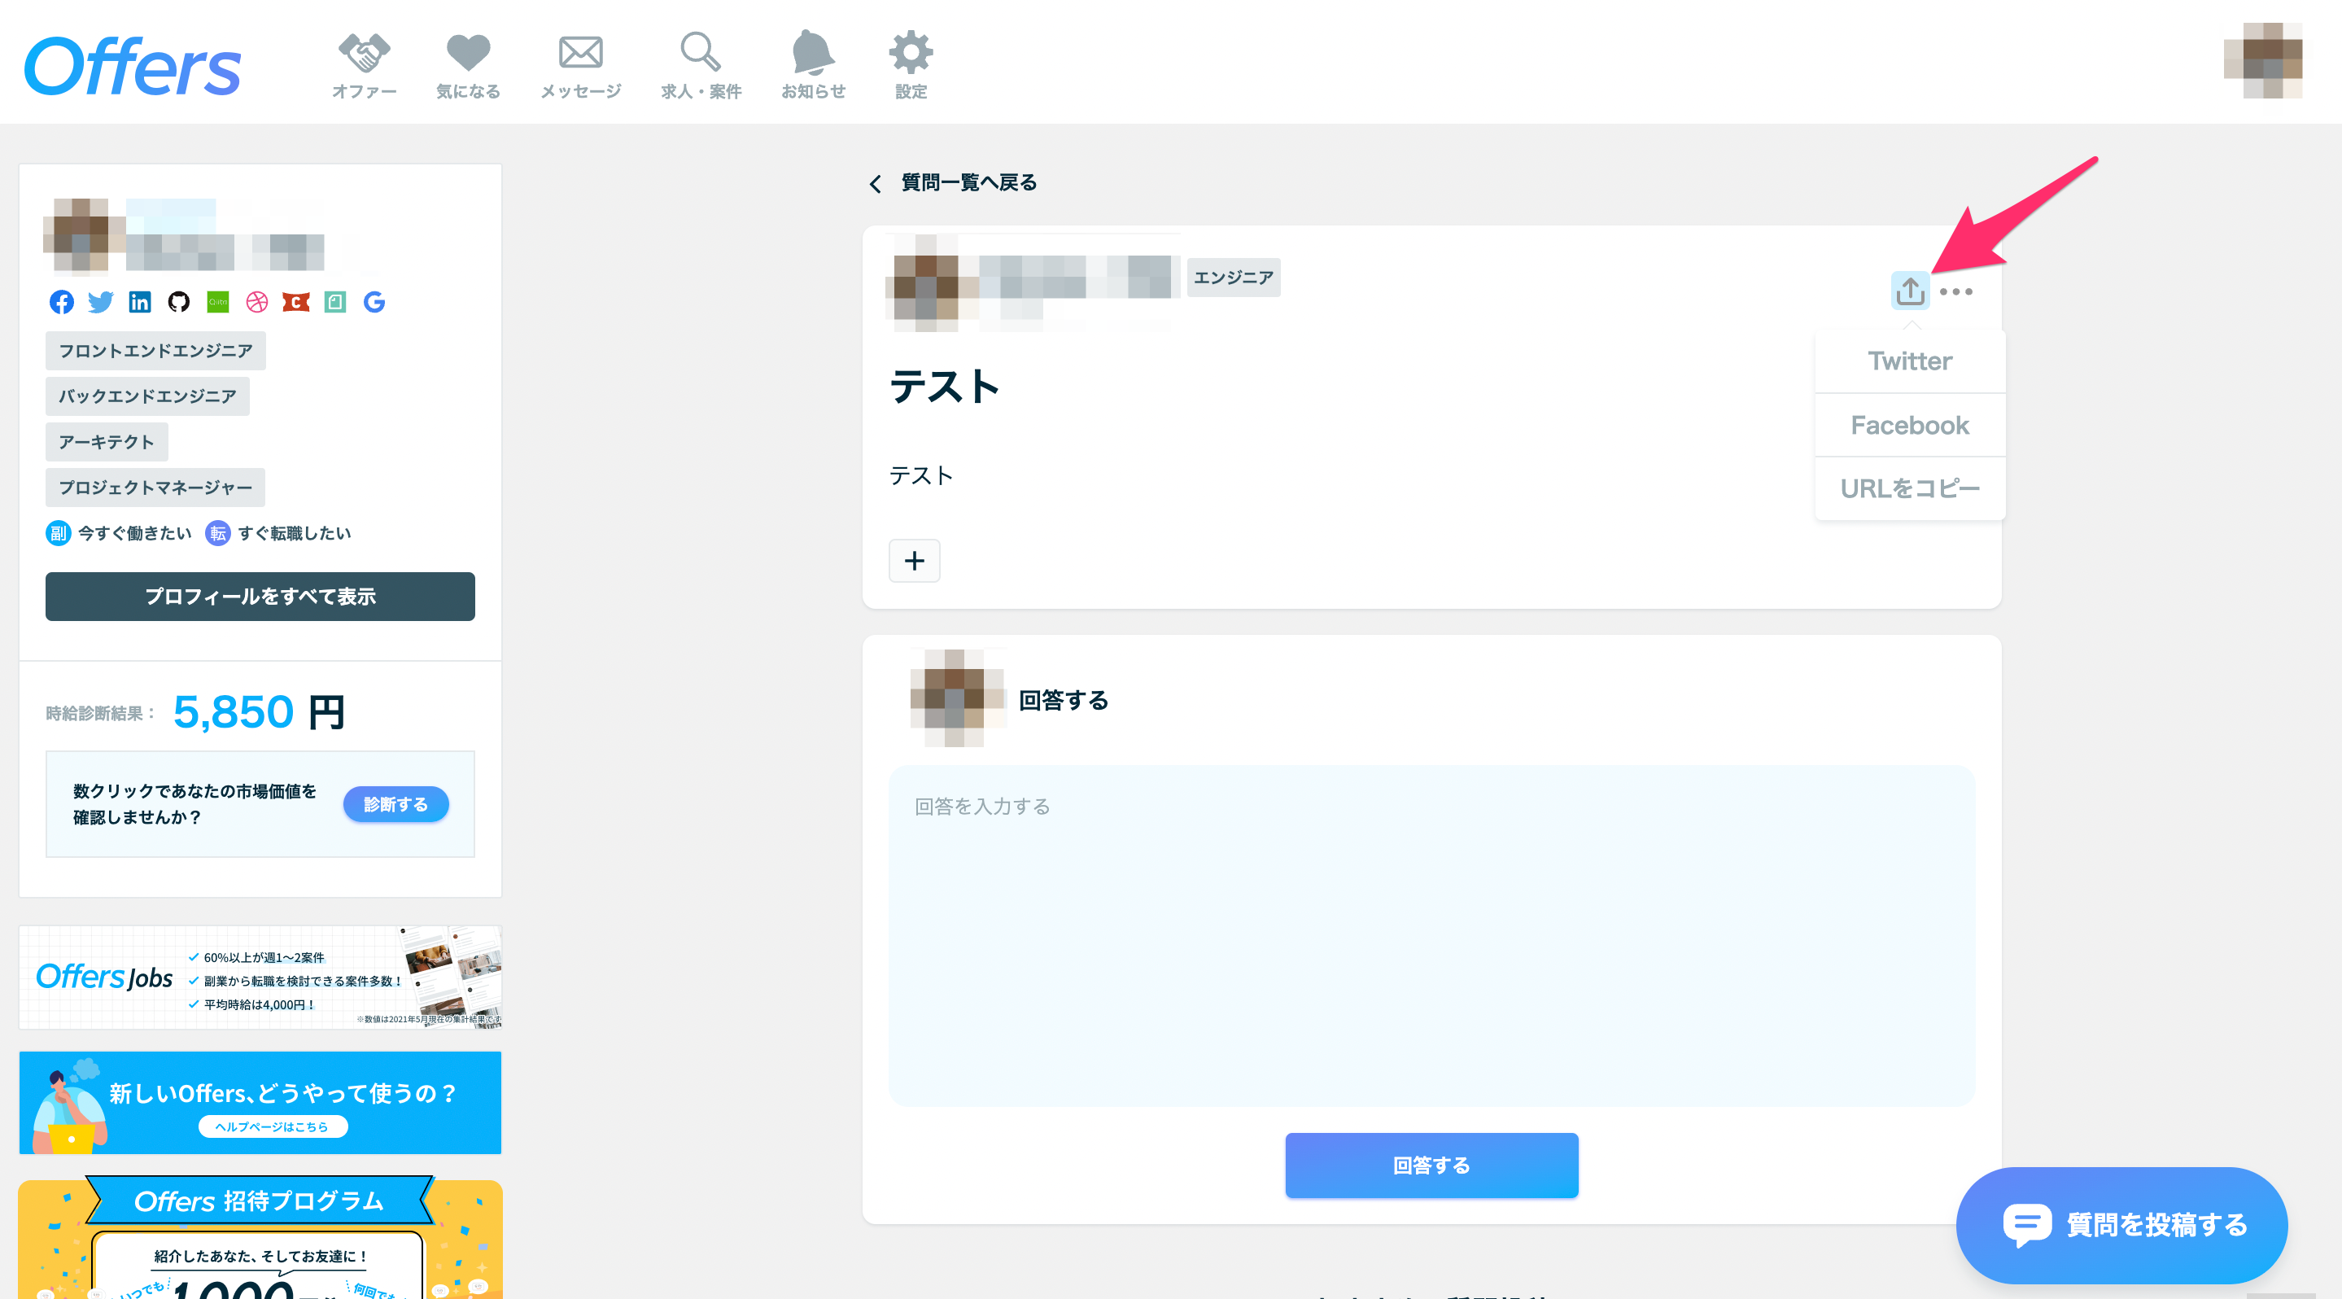Open the Offers 招待プログラム banner

260,1239
